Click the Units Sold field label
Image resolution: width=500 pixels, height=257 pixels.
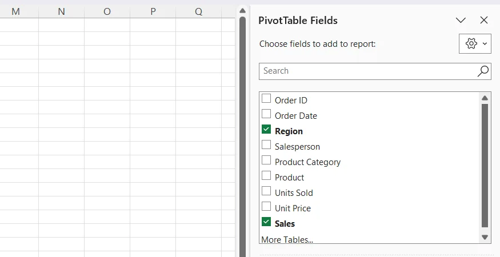coord(294,193)
